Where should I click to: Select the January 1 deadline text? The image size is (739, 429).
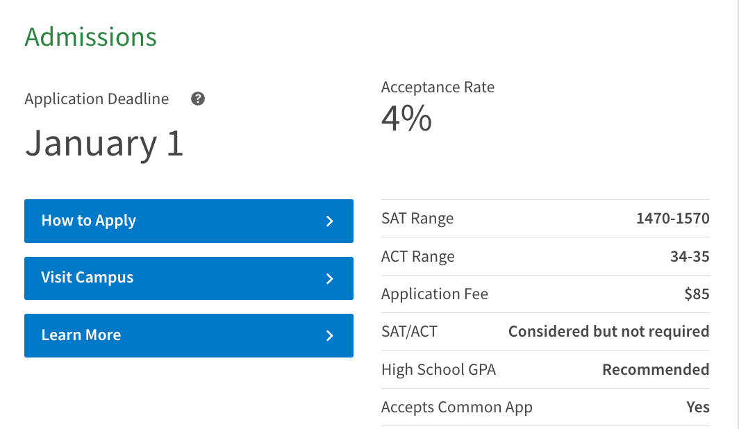click(x=104, y=144)
